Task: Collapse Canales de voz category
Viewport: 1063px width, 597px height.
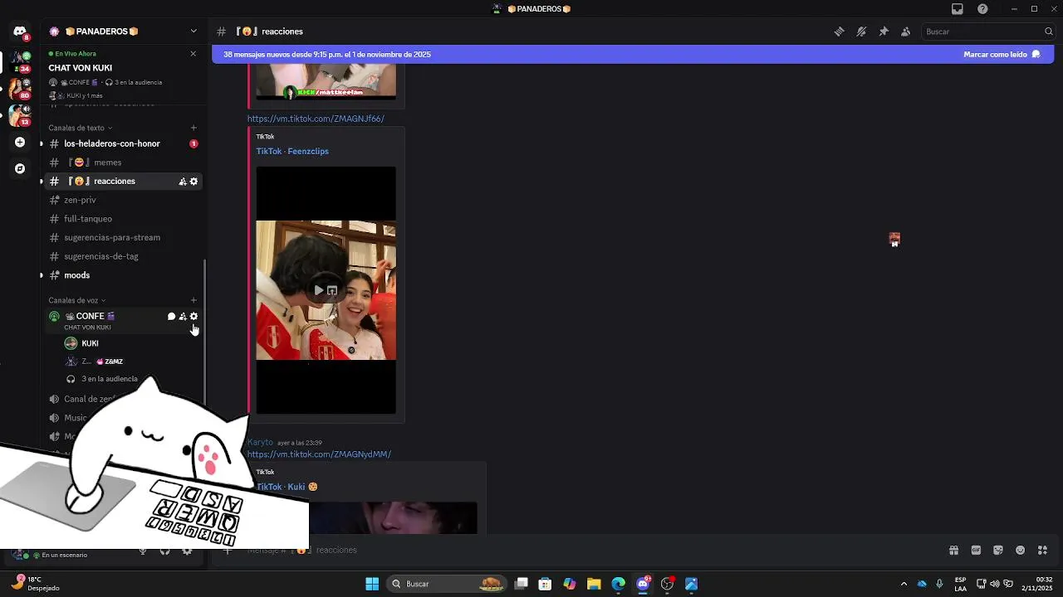Action: click(76, 300)
